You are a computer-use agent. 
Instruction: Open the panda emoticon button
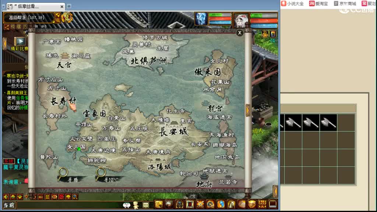pyautogui.click(x=127, y=205)
